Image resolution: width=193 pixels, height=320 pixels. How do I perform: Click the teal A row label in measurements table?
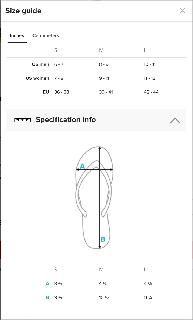point(47,283)
